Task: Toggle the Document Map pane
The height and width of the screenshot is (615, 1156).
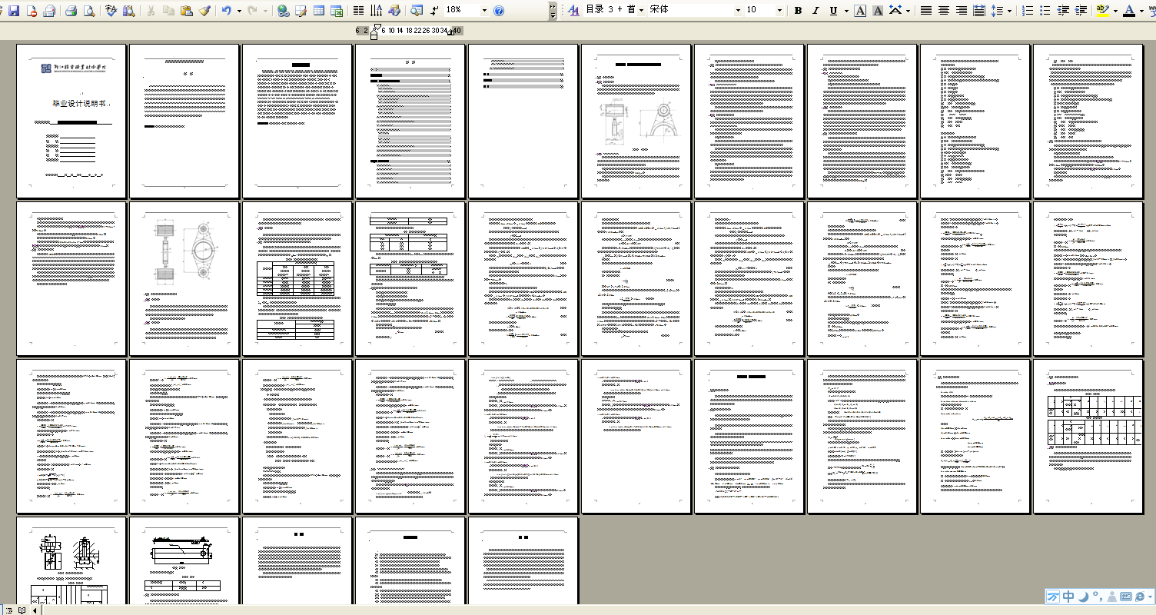Action: [x=416, y=11]
